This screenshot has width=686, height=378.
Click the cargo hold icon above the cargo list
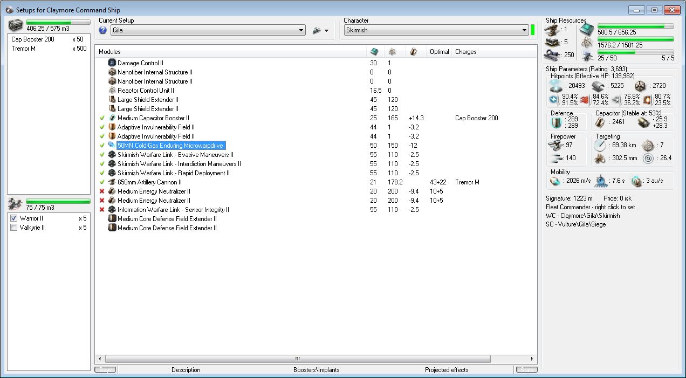15,25
